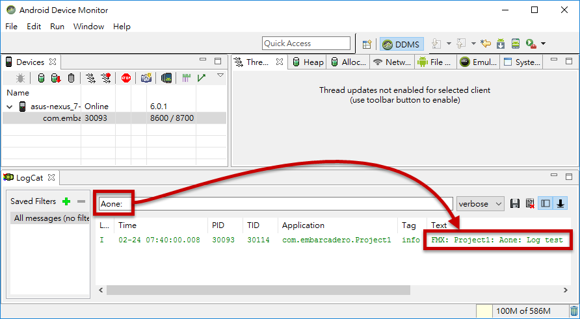Open the Run menu

[x=57, y=27]
